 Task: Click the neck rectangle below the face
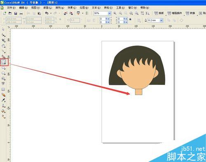tap(138, 92)
